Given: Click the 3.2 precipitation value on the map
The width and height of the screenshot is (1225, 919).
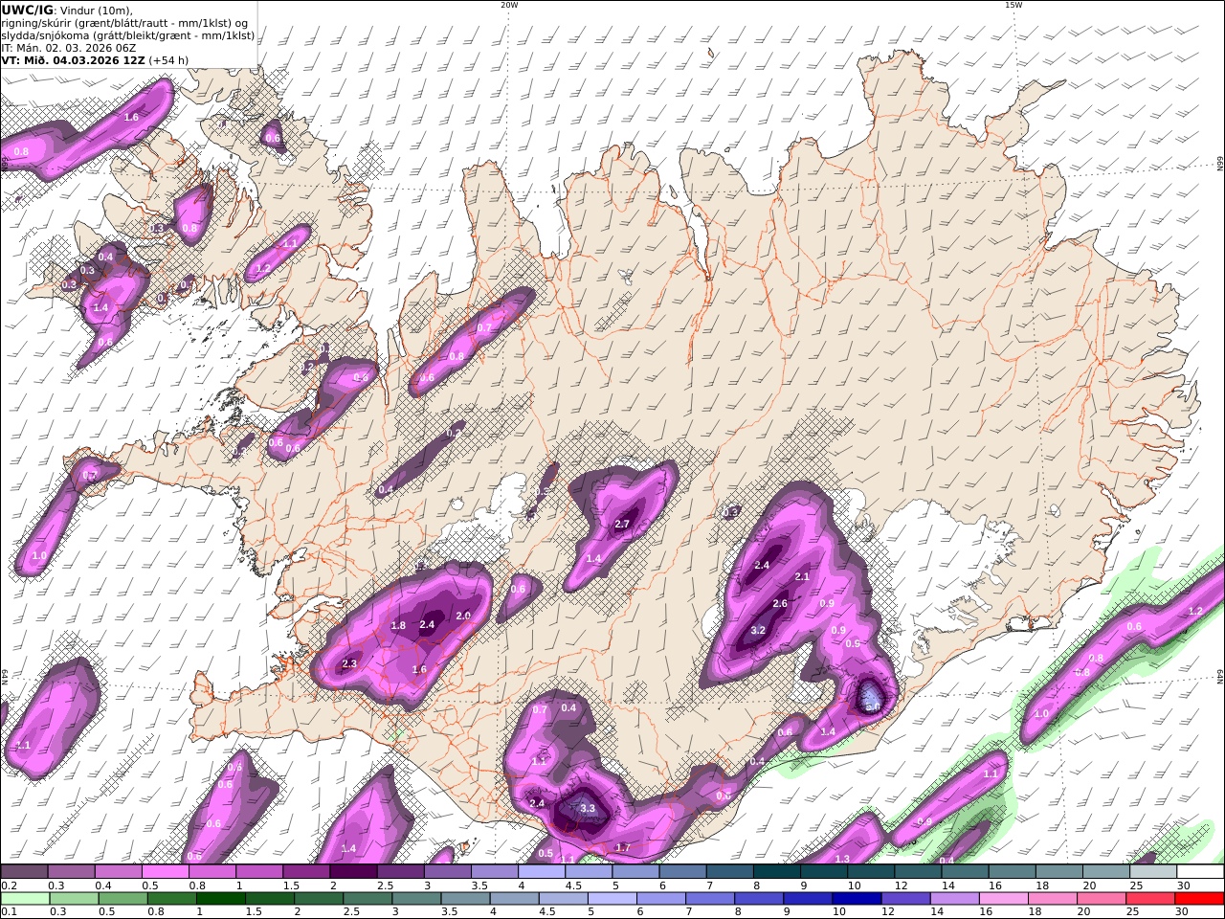Looking at the screenshot, I should [x=758, y=630].
